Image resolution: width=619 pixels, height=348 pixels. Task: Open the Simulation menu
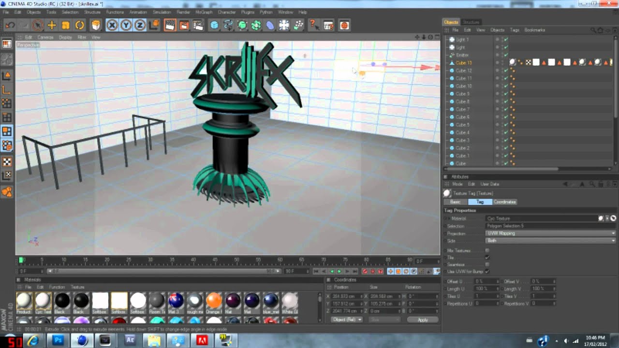pyautogui.click(x=162, y=12)
